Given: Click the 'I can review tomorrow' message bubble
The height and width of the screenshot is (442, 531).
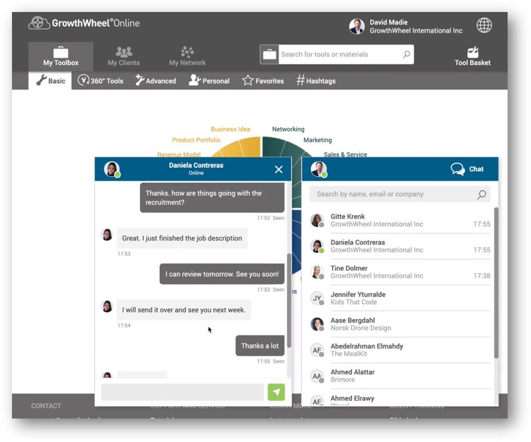Looking at the screenshot, I should click(222, 274).
